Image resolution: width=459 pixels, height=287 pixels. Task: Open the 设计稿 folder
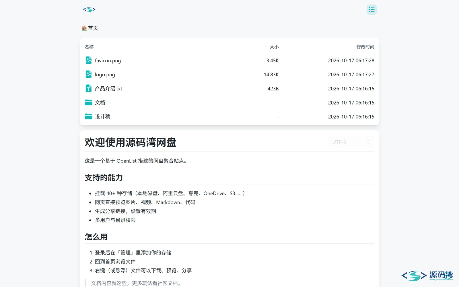pos(102,117)
